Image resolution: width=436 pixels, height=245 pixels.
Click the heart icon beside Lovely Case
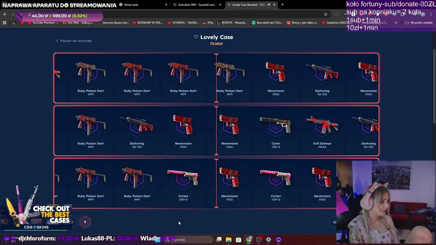[x=196, y=37]
